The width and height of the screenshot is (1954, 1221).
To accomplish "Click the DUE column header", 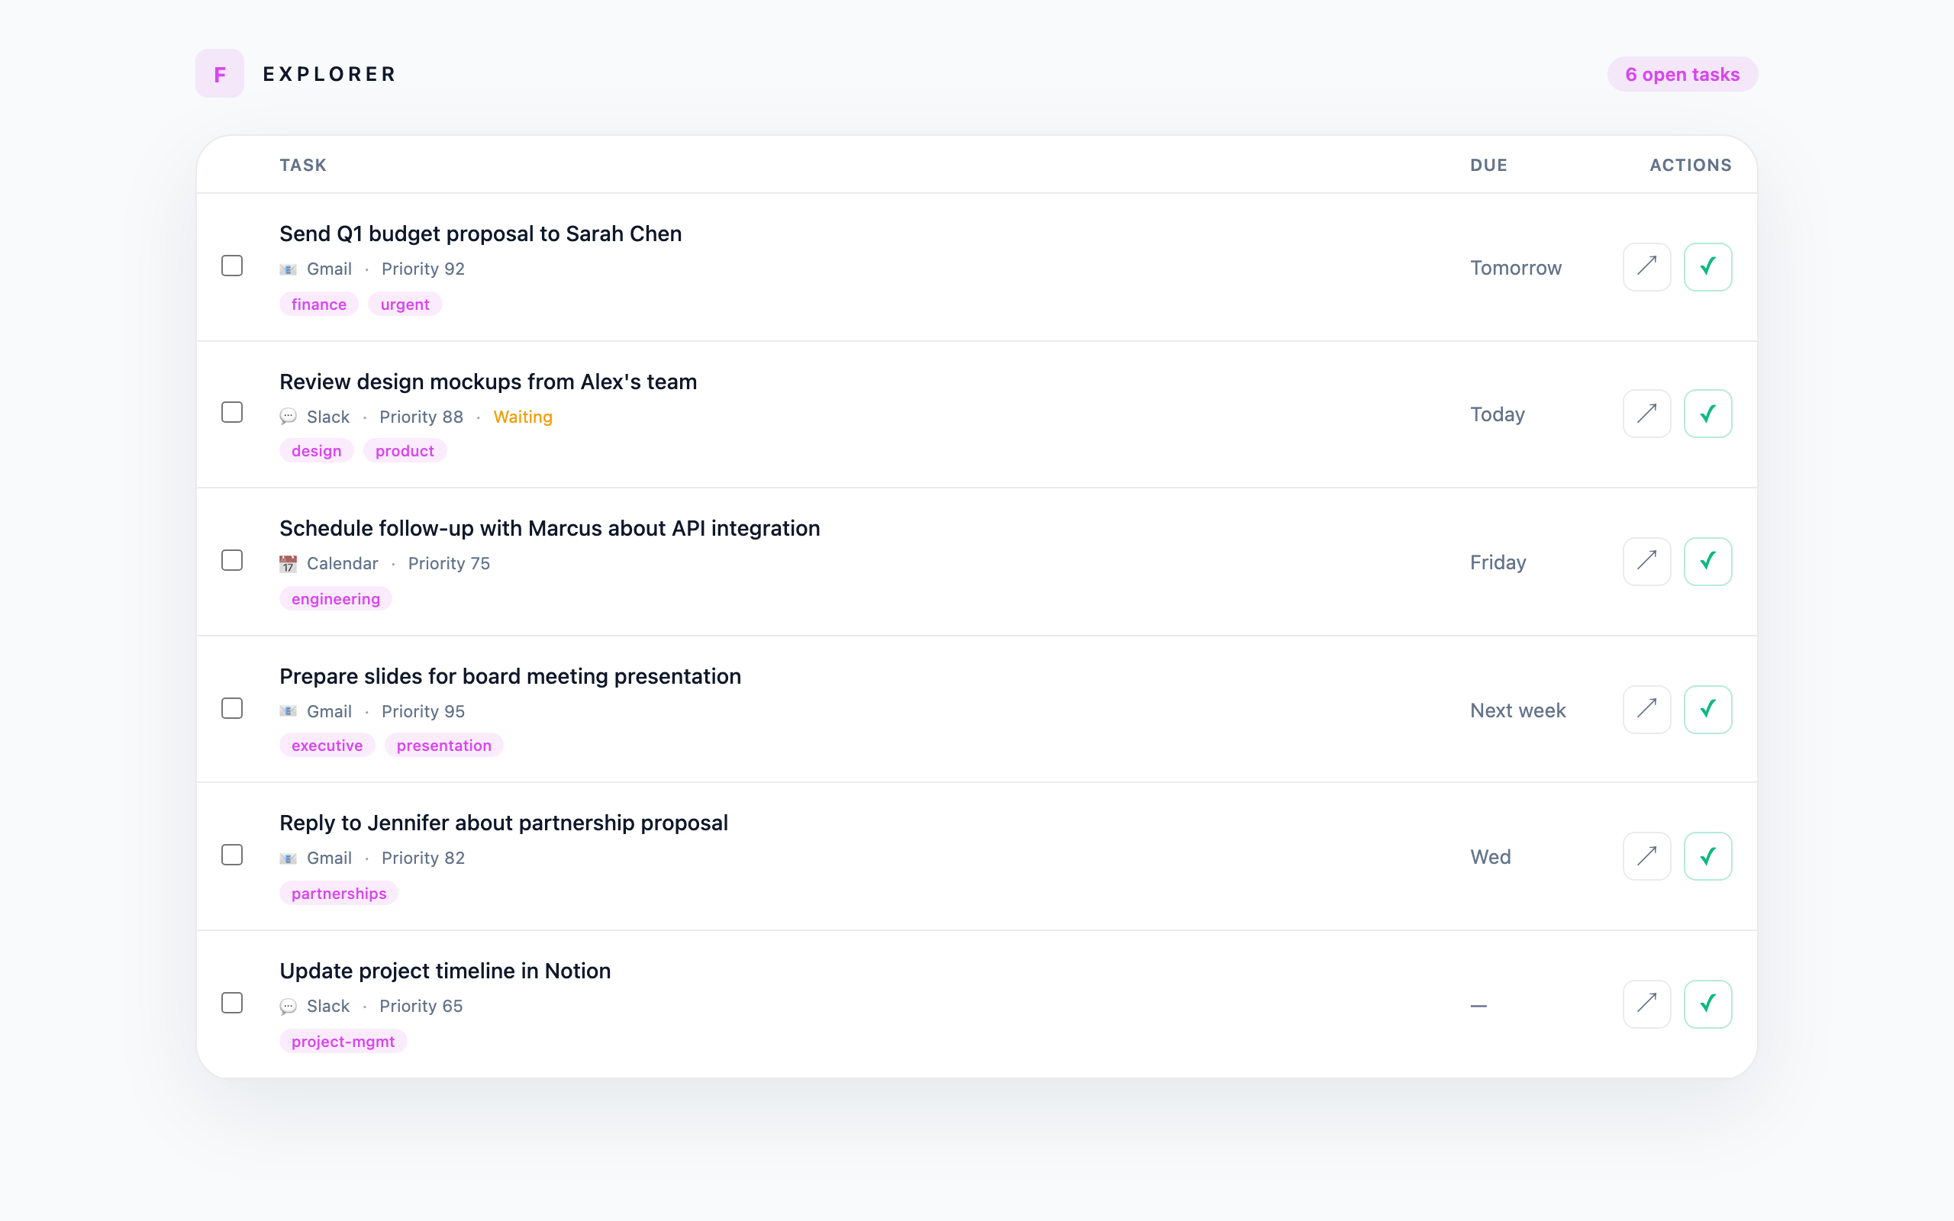I will pyautogui.click(x=1488, y=165).
